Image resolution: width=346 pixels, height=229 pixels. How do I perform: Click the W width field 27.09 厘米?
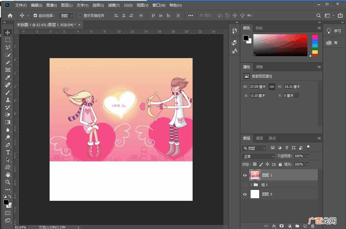(x=258, y=87)
